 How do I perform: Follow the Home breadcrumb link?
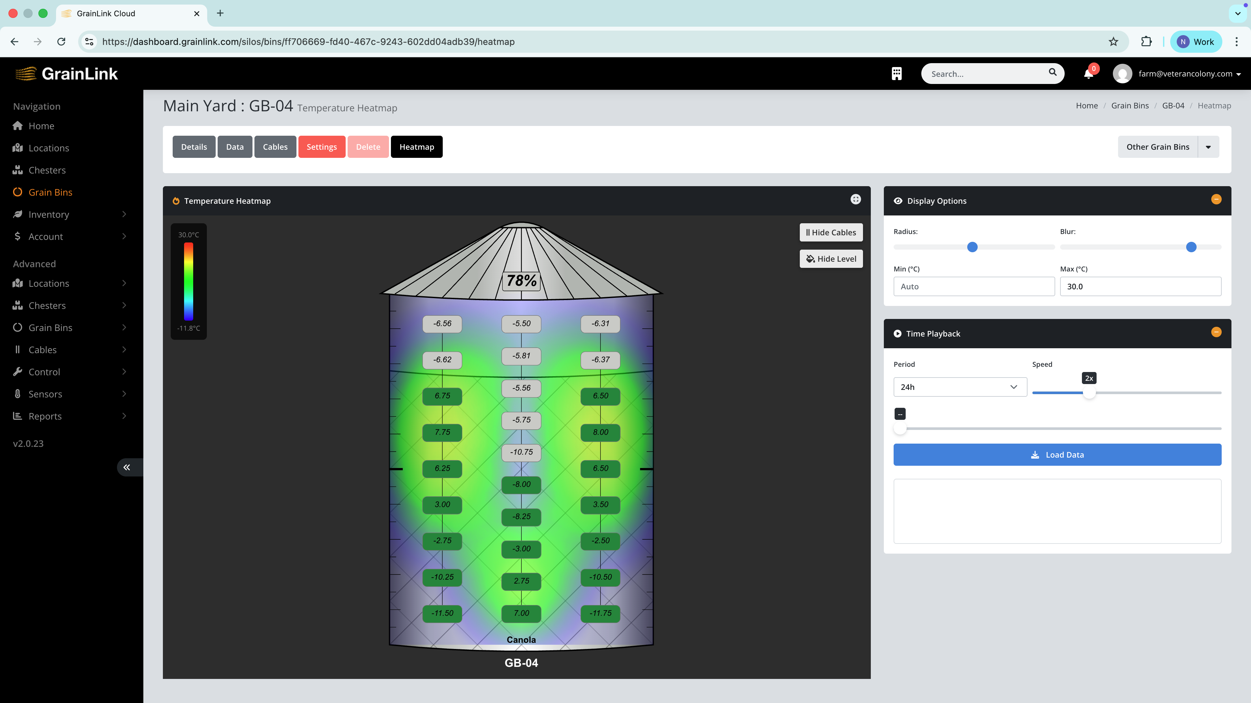pos(1087,105)
